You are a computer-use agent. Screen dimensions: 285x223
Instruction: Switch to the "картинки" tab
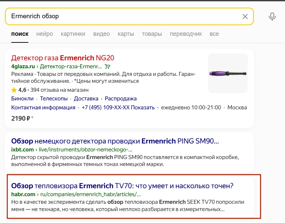click(x=73, y=34)
